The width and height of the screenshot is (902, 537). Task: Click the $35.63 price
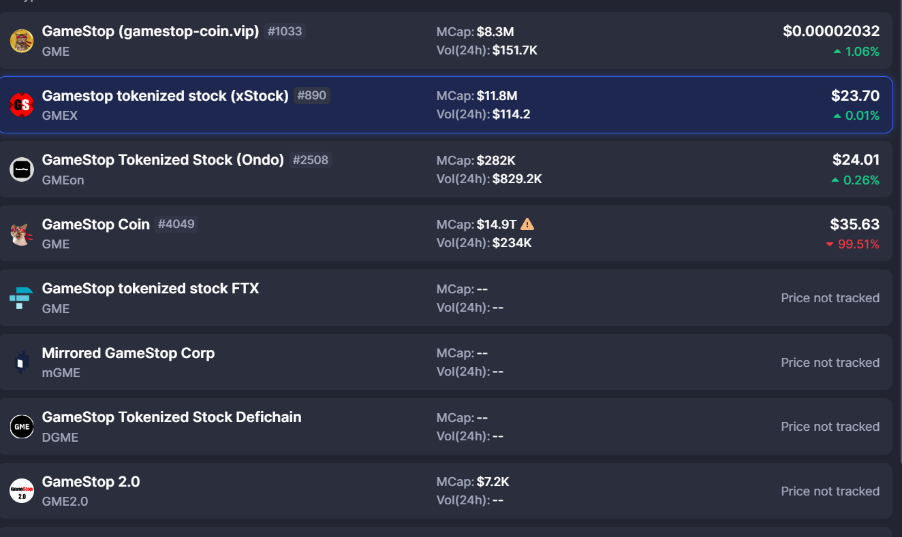point(854,224)
